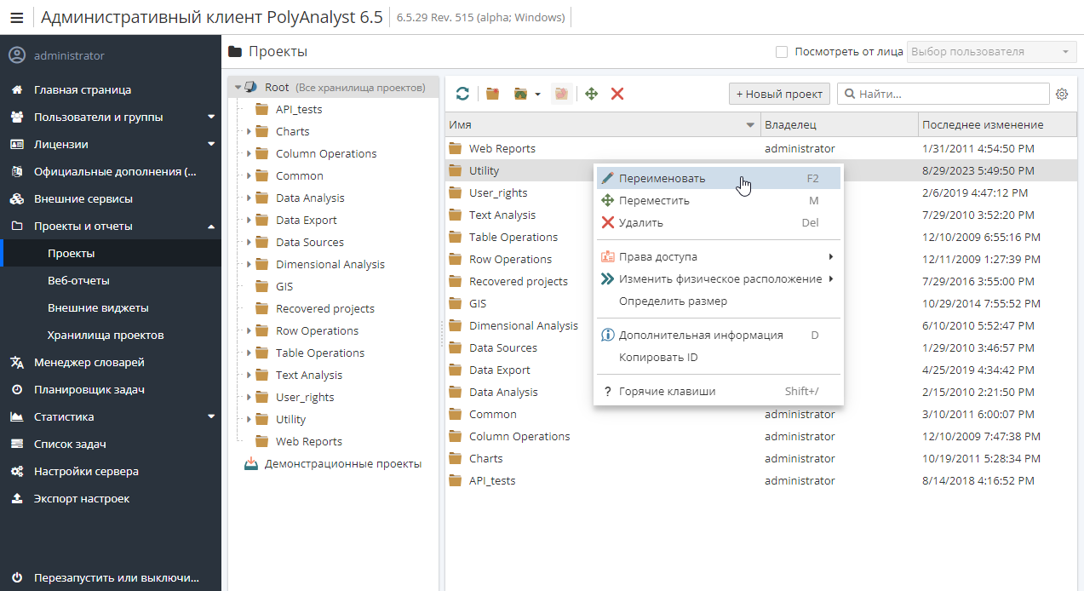Click User_rights folder icon in table
Image resolution: width=1084 pixels, height=591 pixels.
[x=455, y=192]
